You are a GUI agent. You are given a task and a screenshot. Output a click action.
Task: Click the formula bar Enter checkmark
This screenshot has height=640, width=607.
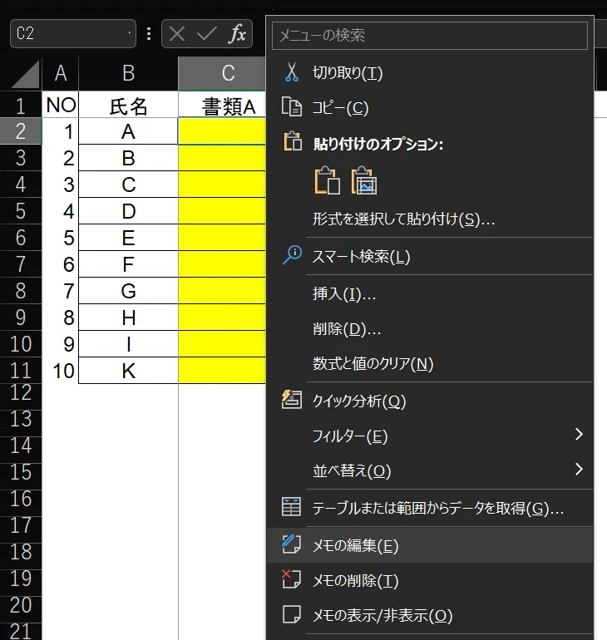click(206, 34)
